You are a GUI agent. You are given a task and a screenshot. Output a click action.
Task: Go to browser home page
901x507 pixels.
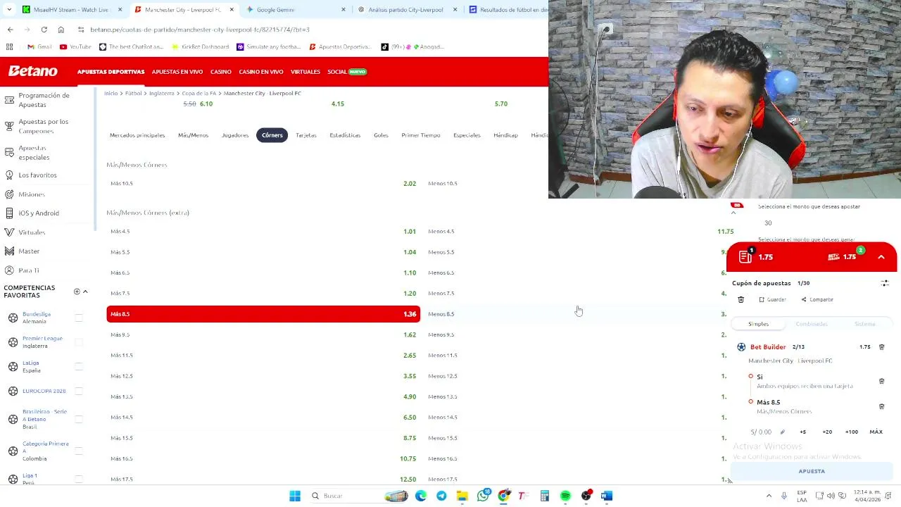click(61, 30)
